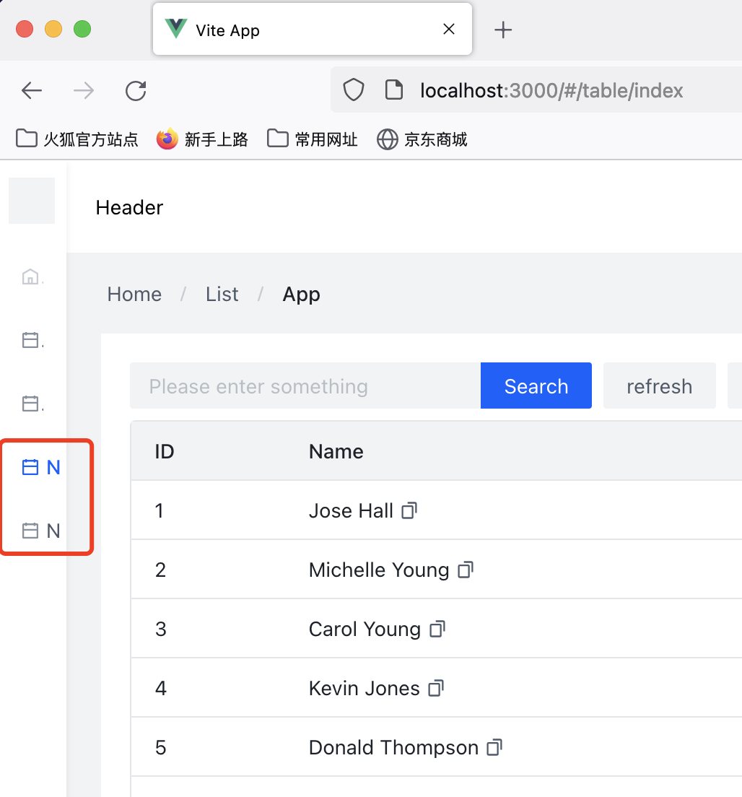This screenshot has width=742, height=797.
Task: Go to List breadcrumb
Action: coord(222,295)
